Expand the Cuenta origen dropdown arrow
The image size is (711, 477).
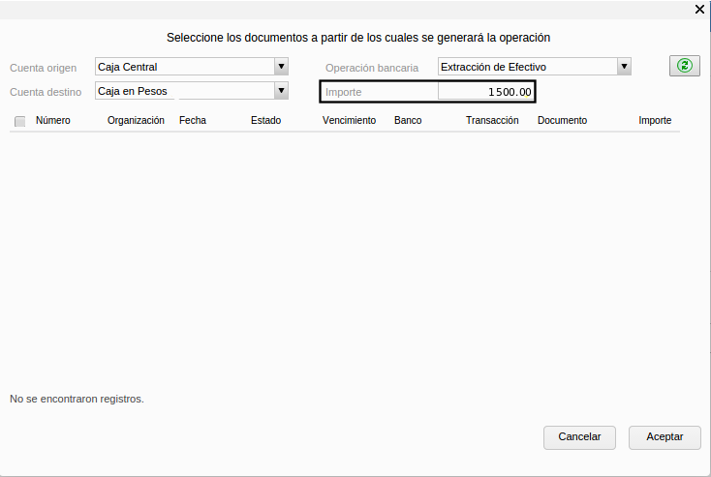pyautogui.click(x=281, y=67)
